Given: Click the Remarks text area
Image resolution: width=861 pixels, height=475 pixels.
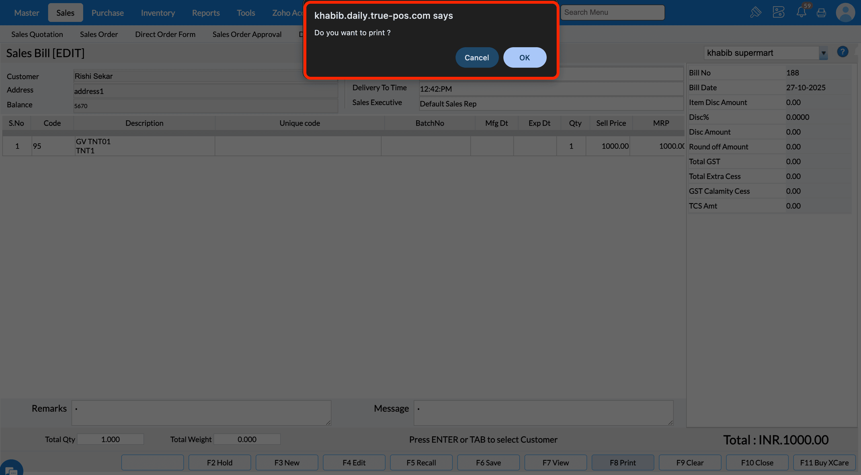Looking at the screenshot, I should point(201,413).
